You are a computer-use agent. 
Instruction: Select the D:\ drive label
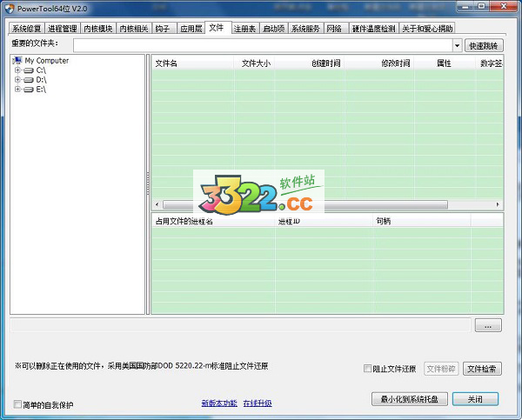point(41,80)
